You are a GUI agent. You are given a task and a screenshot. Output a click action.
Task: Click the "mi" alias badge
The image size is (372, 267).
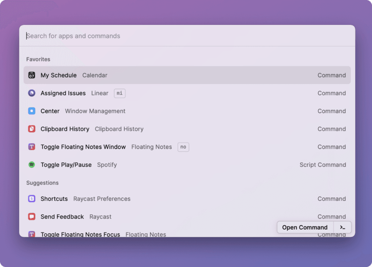click(120, 93)
